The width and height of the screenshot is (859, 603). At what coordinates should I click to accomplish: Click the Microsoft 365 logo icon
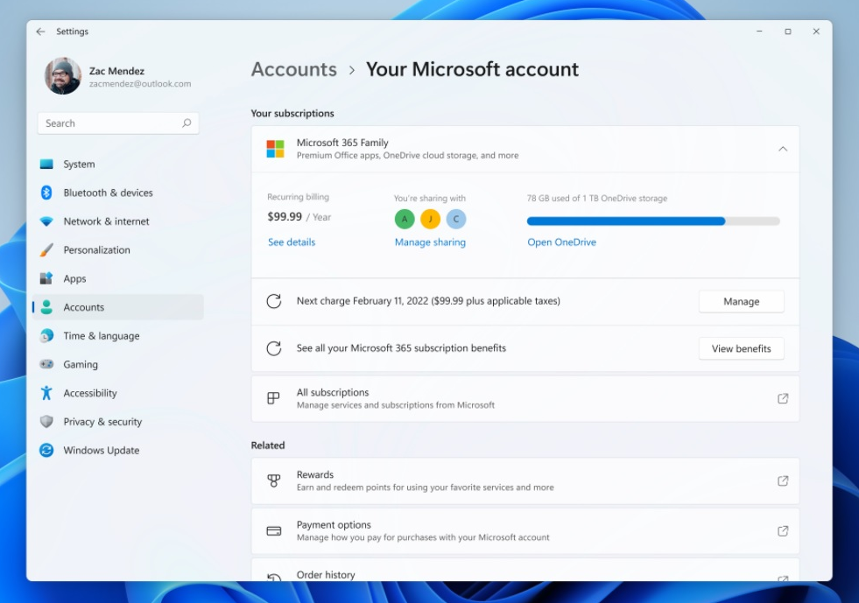point(275,149)
